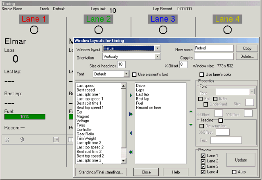This screenshot has height=180, width=262.
Task: Click the Lane 3 start light circle
Action: (x=163, y=30)
